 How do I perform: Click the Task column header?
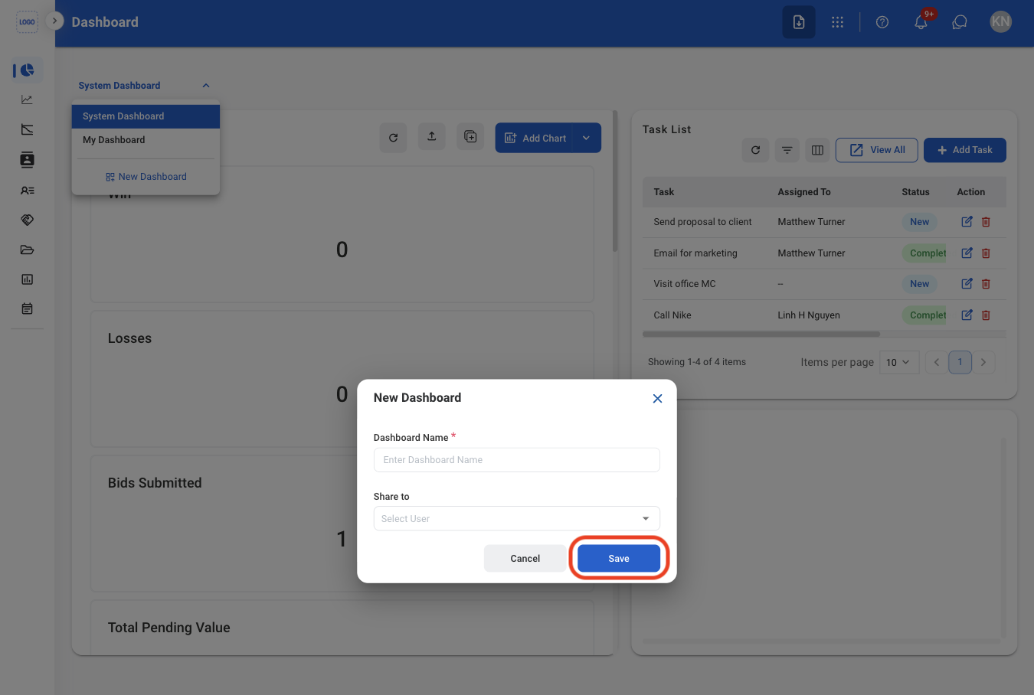coord(664,192)
